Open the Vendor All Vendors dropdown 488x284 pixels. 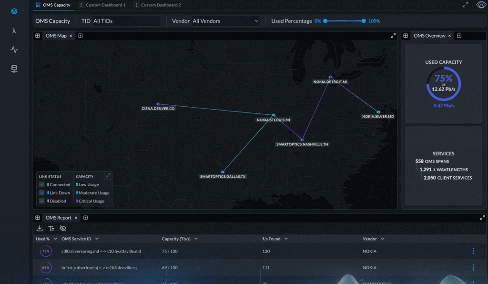pyautogui.click(x=225, y=21)
